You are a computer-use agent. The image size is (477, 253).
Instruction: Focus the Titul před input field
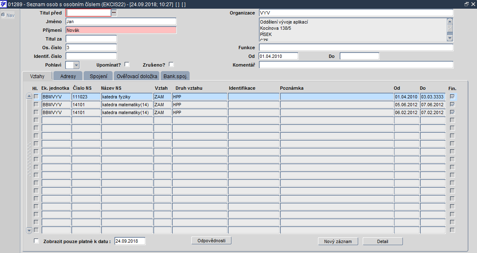click(89, 13)
